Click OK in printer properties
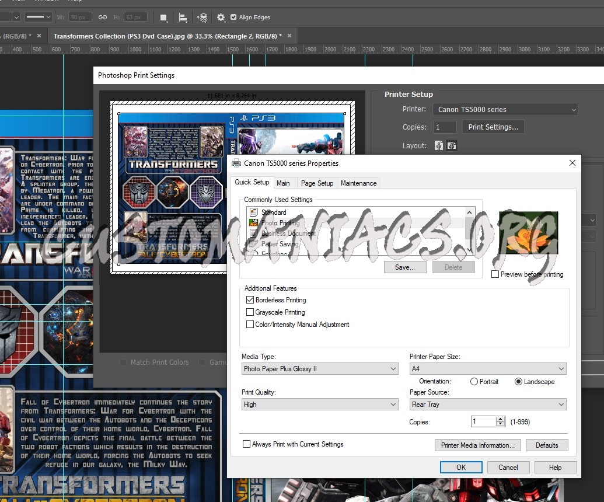Image resolution: width=604 pixels, height=502 pixels. click(461, 468)
